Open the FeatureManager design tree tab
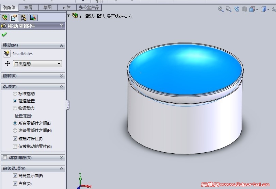 pyautogui.click(x=4, y=17)
